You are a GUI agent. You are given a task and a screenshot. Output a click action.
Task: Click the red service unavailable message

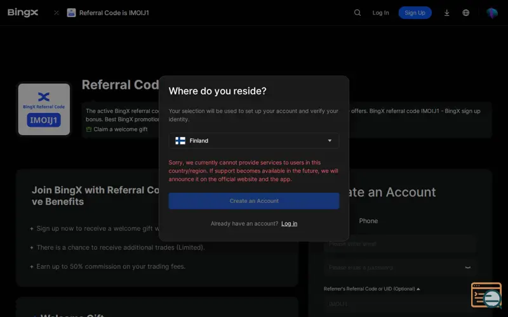253,171
